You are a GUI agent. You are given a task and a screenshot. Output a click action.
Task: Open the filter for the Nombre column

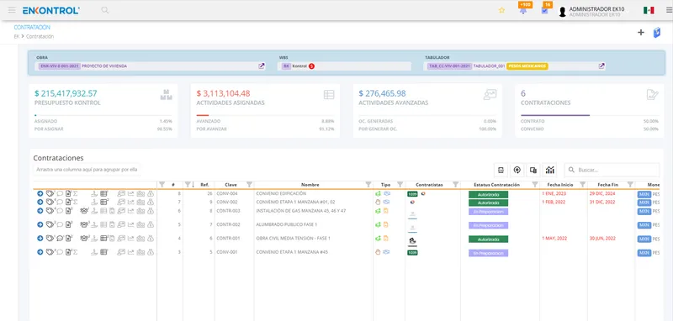tap(368, 184)
